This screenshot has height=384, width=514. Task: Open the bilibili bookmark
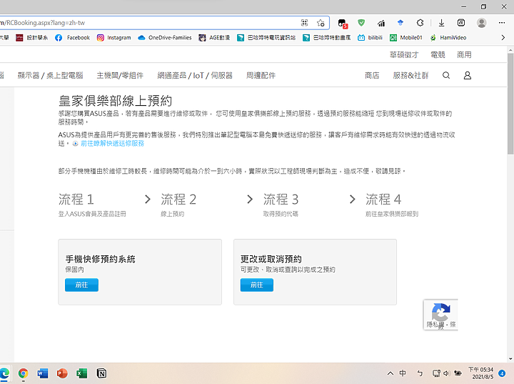(x=370, y=38)
